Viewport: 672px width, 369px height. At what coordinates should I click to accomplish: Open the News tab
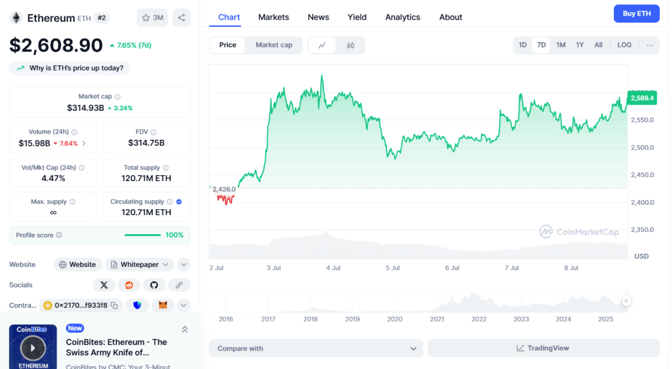318,17
